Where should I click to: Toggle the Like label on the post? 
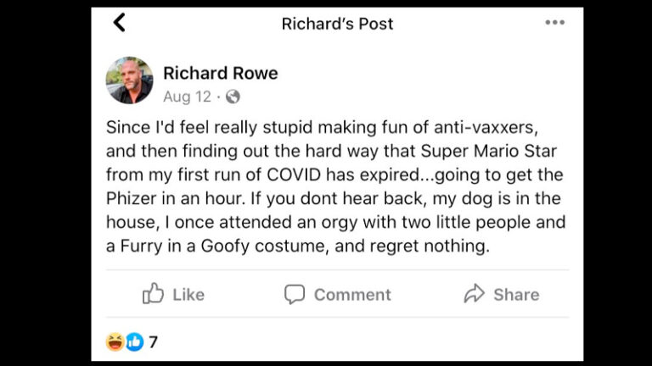coord(188,295)
